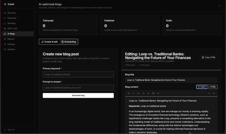Redo edit in blog editor
Viewport: 226px width, 134px height.
point(214,93)
